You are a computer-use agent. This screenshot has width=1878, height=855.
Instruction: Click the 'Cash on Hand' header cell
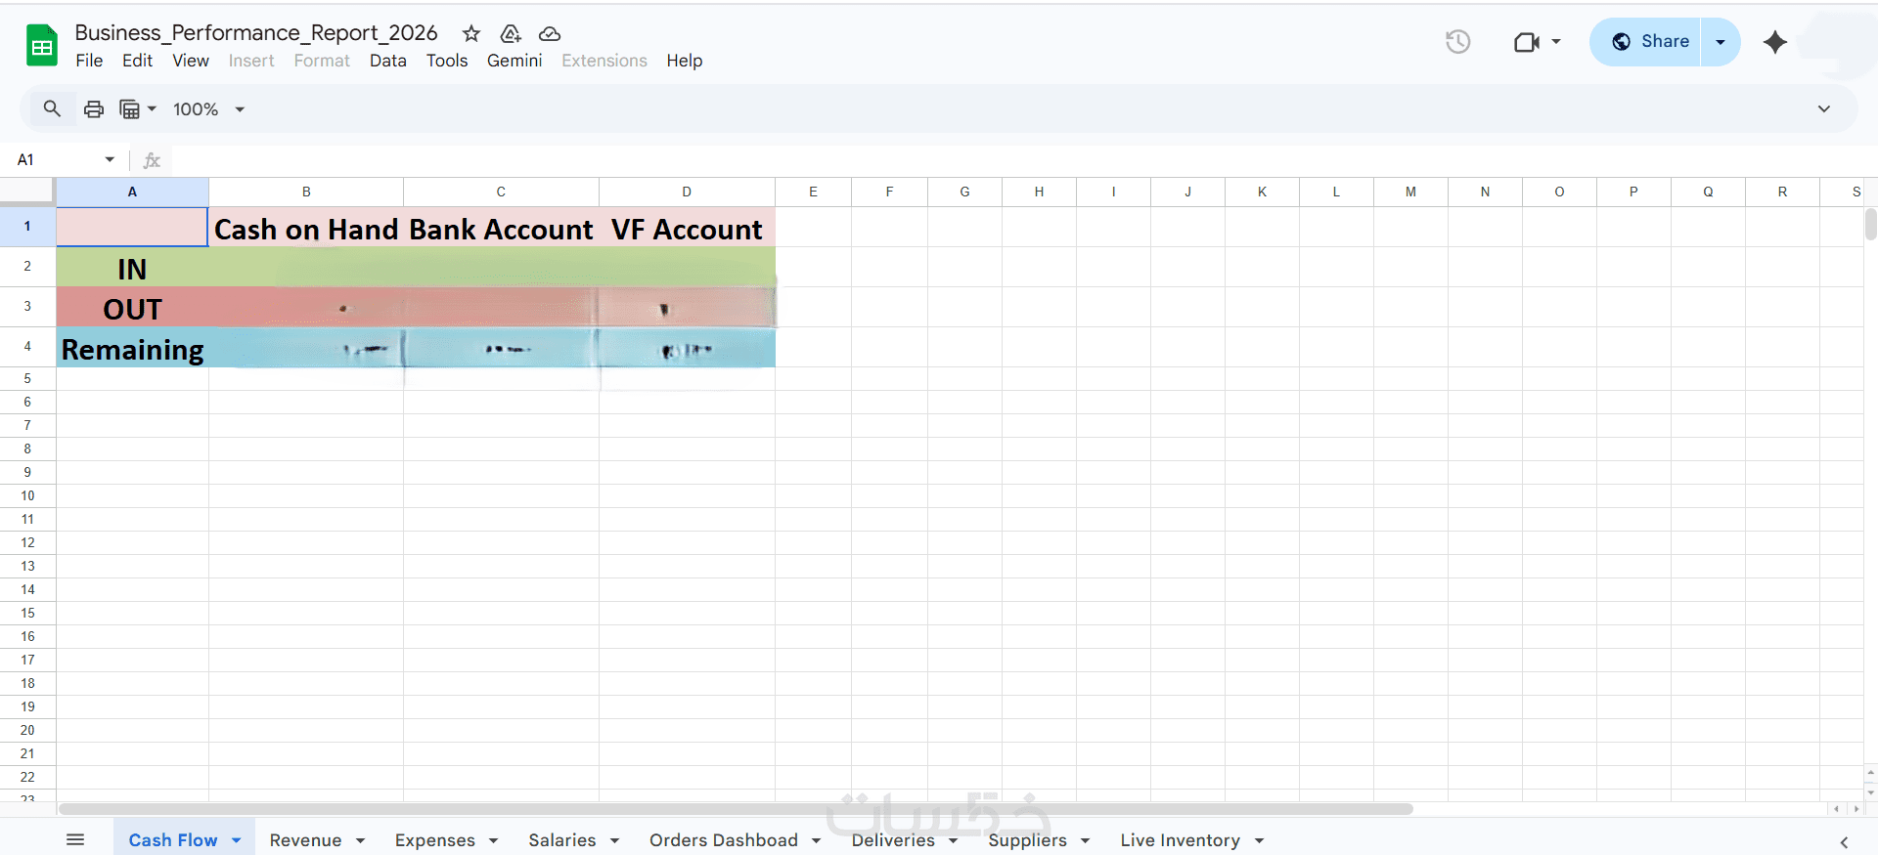coord(306,227)
